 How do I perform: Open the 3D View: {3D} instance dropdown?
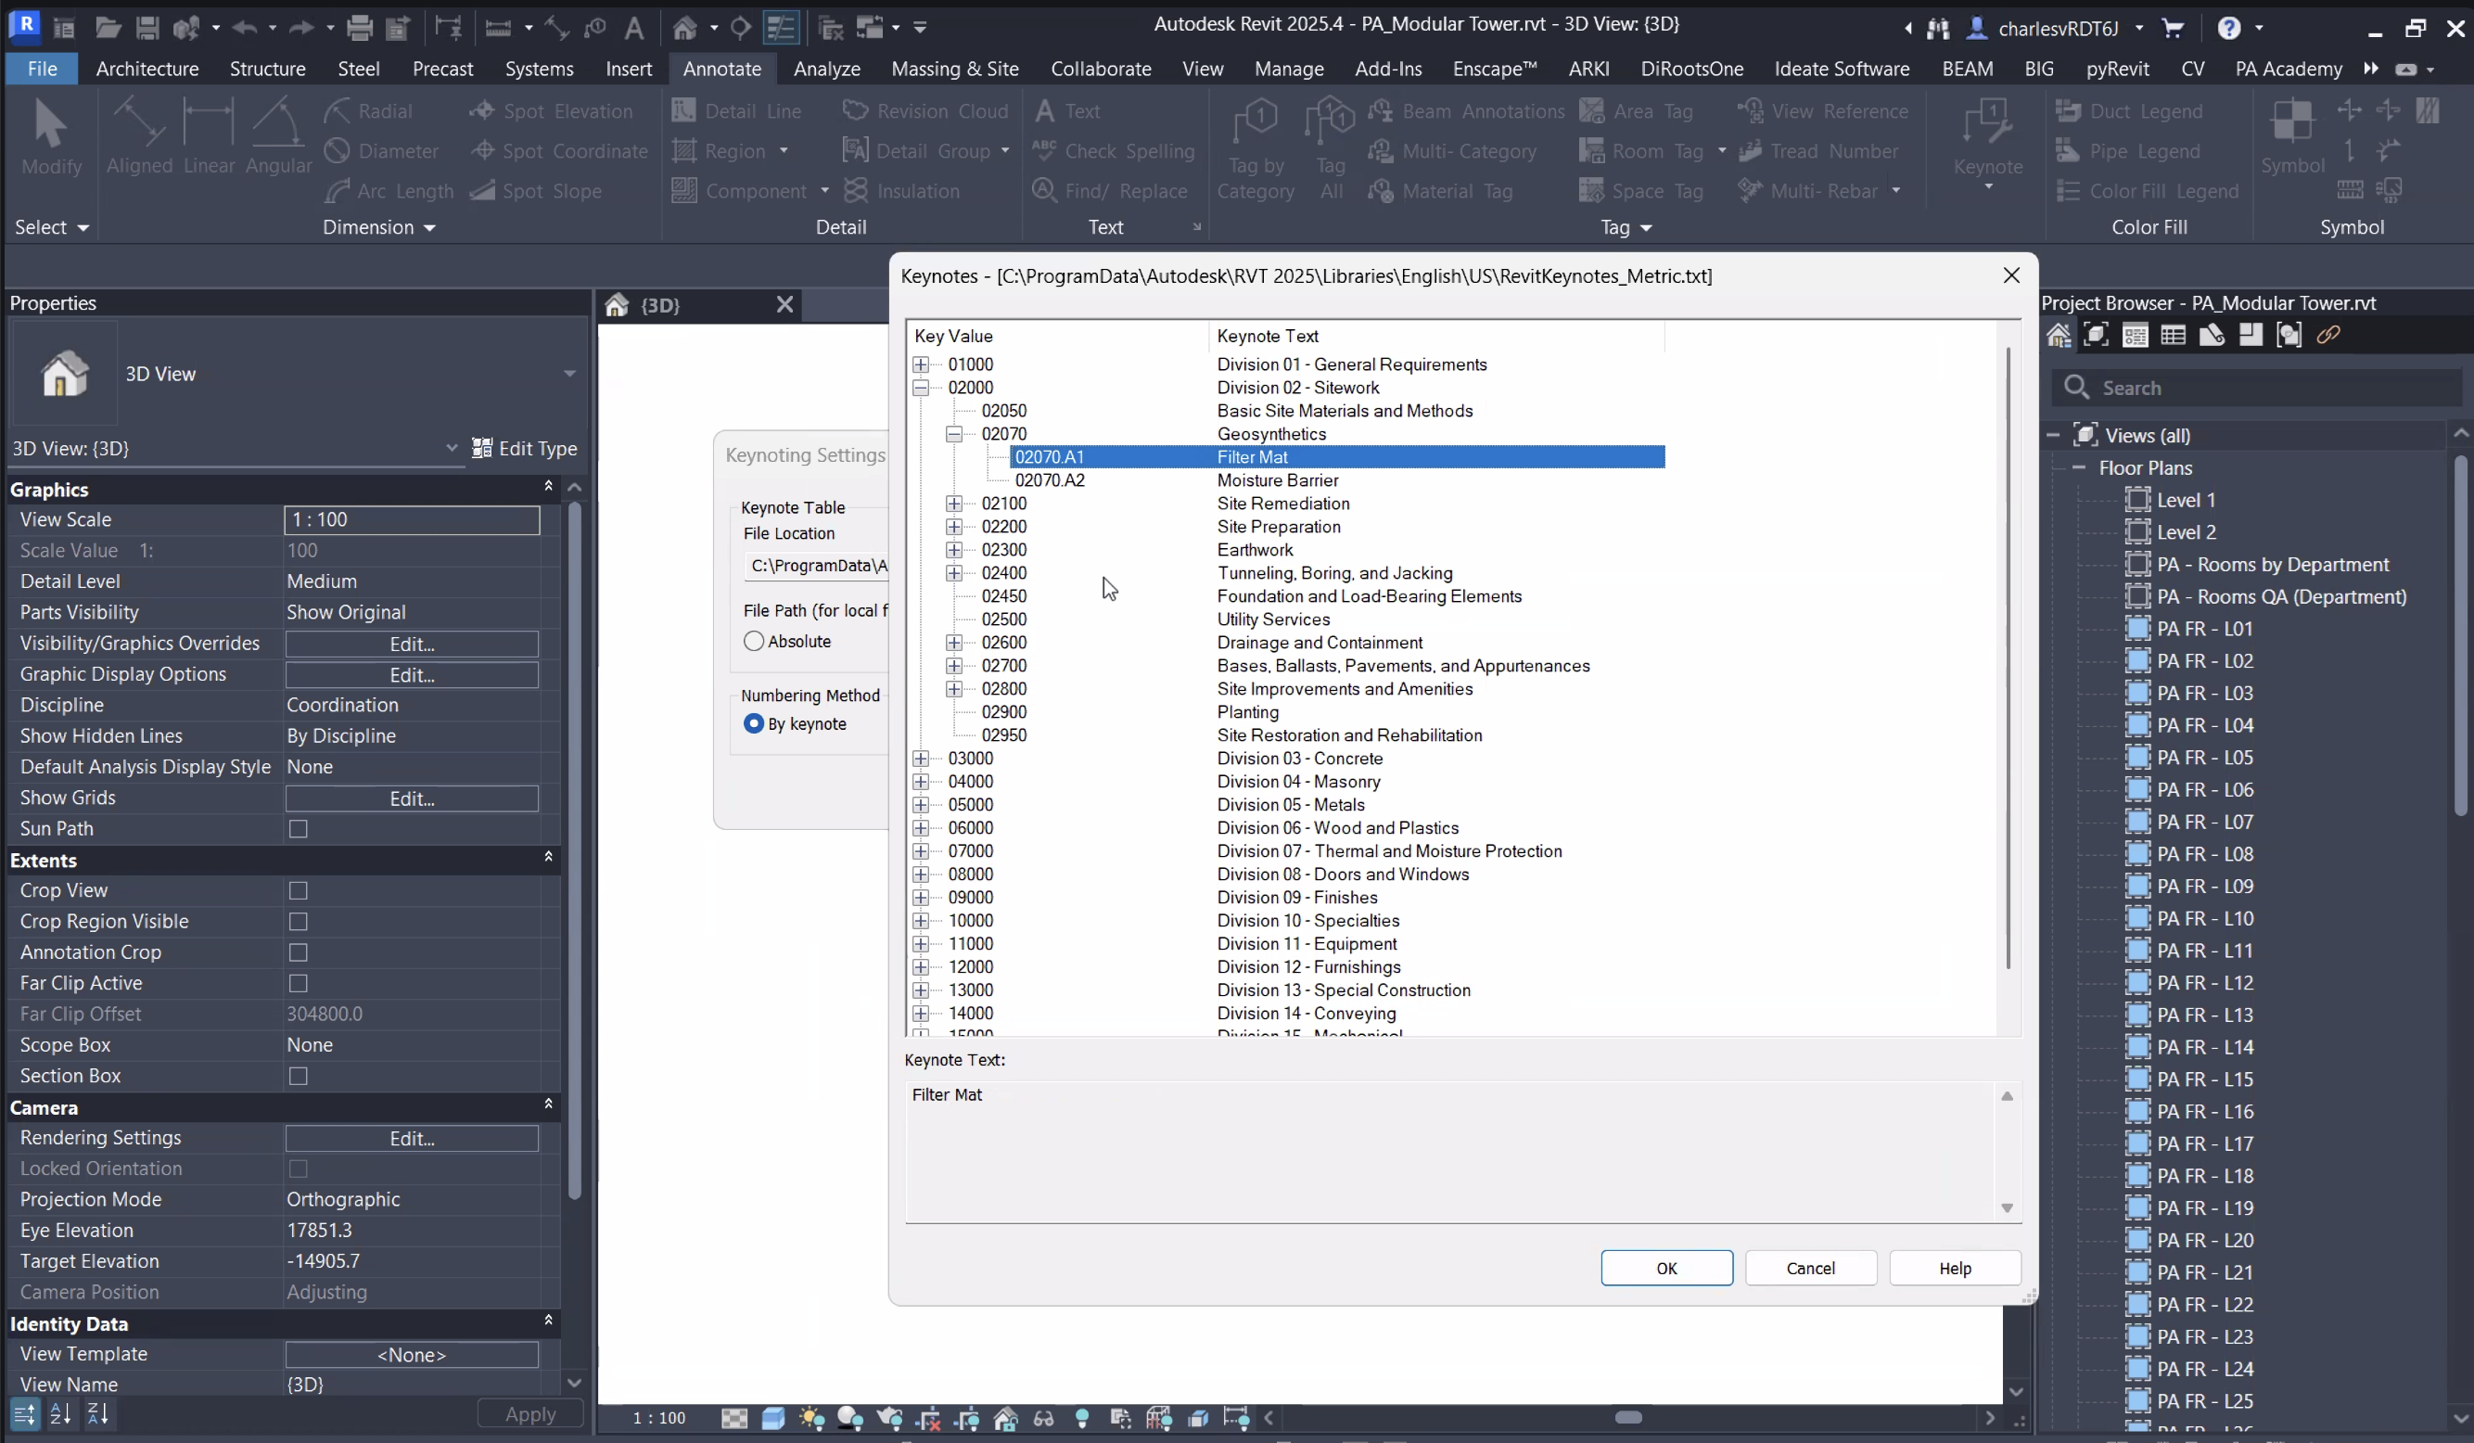[452, 449]
